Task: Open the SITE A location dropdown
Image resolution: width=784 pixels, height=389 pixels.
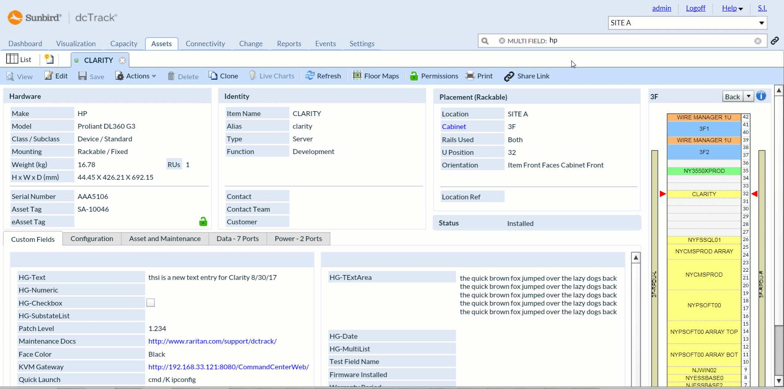Action: pos(687,23)
